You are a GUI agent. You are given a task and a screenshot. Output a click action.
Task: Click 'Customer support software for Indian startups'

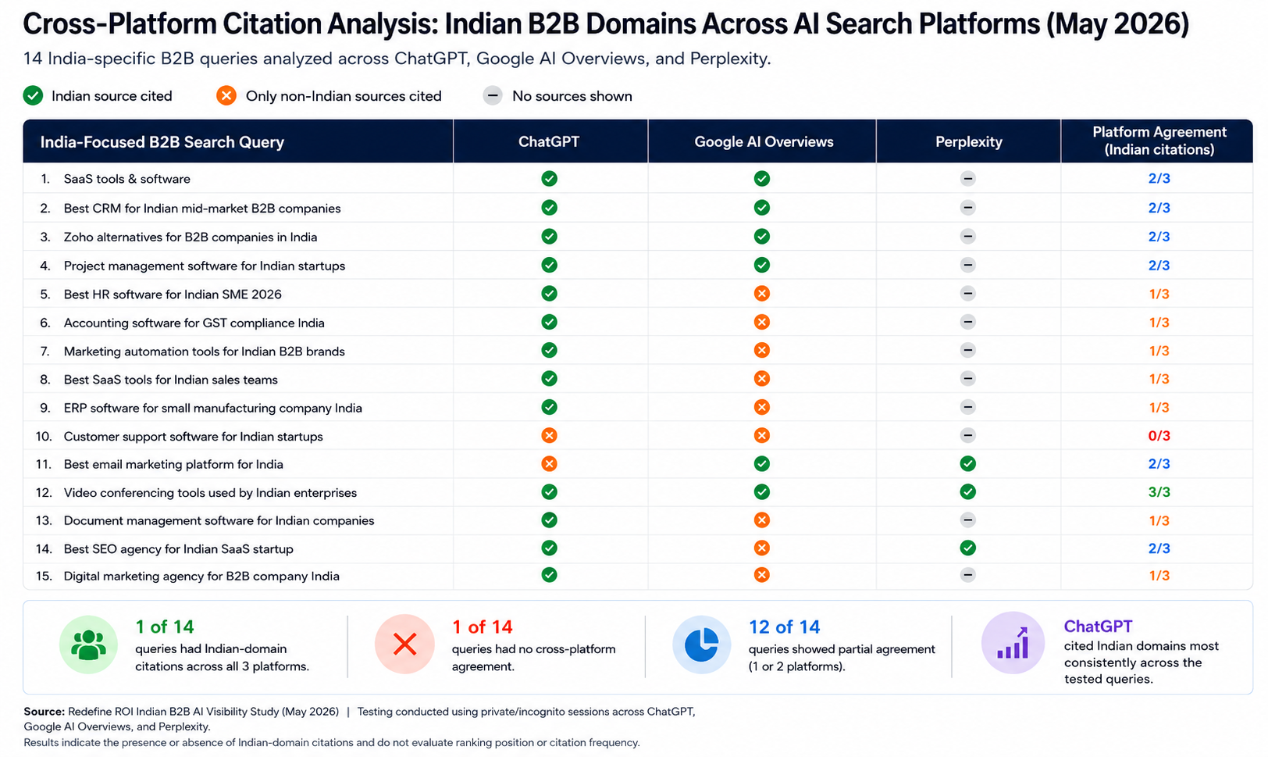click(194, 437)
